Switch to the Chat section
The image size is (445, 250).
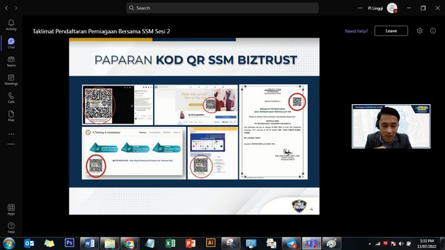11,43
